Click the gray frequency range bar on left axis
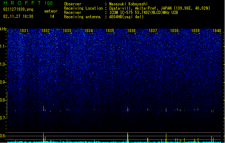The image size is (225, 143). coord(7,105)
